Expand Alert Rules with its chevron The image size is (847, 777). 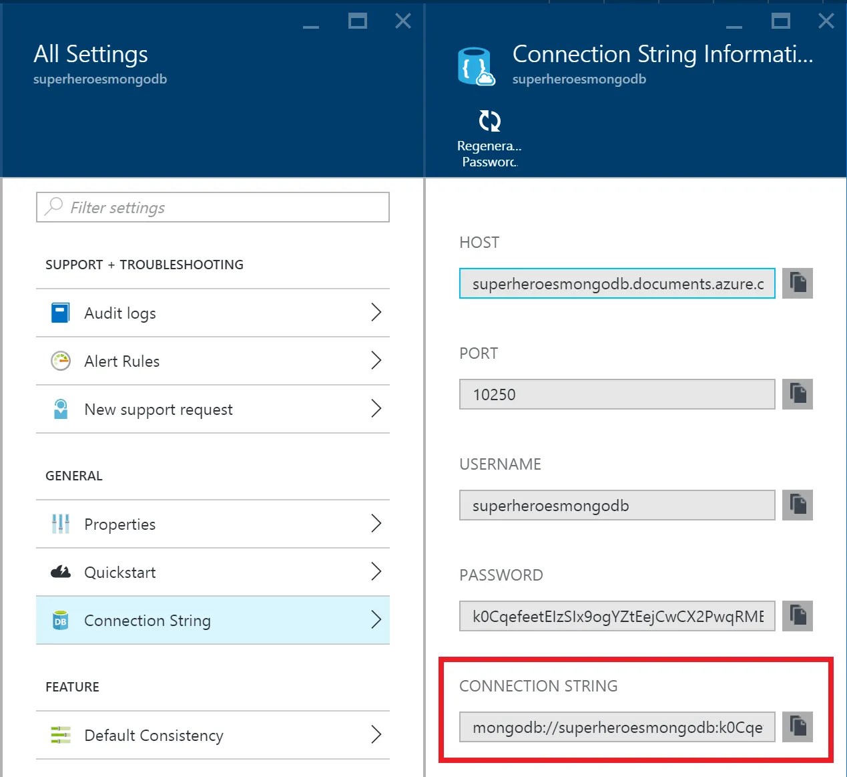click(x=376, y=361)
